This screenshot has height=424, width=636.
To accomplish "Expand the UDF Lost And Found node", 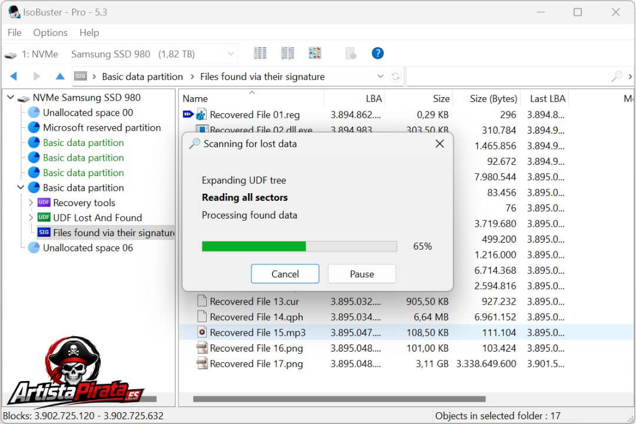I will click(x=31, y=217).
